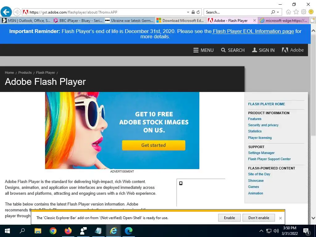Open Site of the Day link

pyautogui.click(x=259, y=174)
